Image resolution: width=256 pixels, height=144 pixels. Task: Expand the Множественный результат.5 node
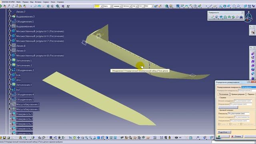click(10, 31)
